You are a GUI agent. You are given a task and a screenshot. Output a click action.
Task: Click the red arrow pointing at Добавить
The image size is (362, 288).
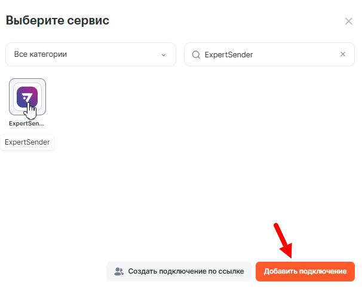tap(283, 240)
